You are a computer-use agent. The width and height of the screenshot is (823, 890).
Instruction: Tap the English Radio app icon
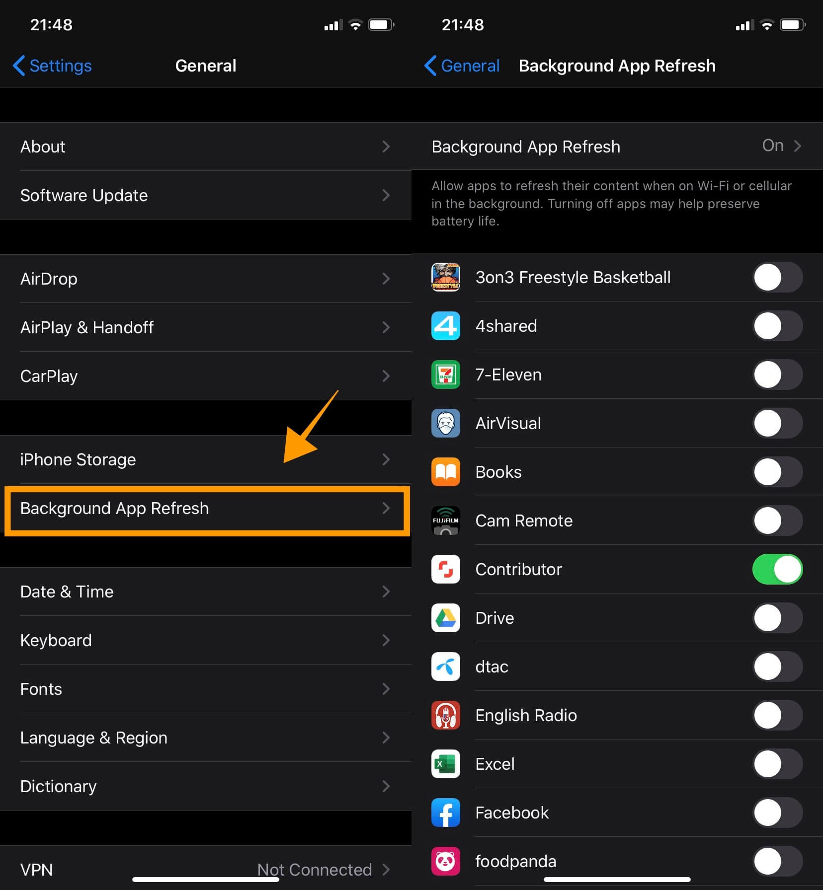click(445, 715)
